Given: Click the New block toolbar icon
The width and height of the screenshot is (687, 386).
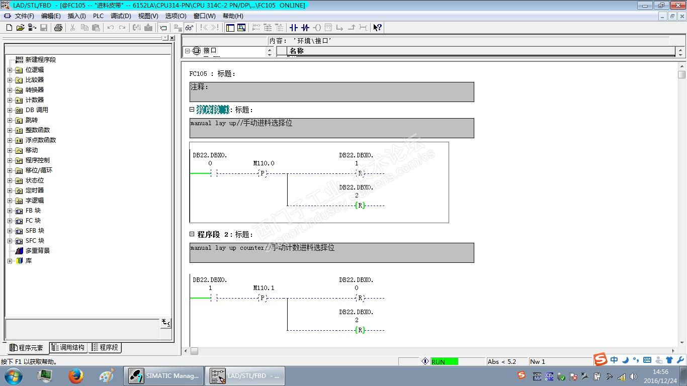Looking at the screenshot, I should coord(9,28).
